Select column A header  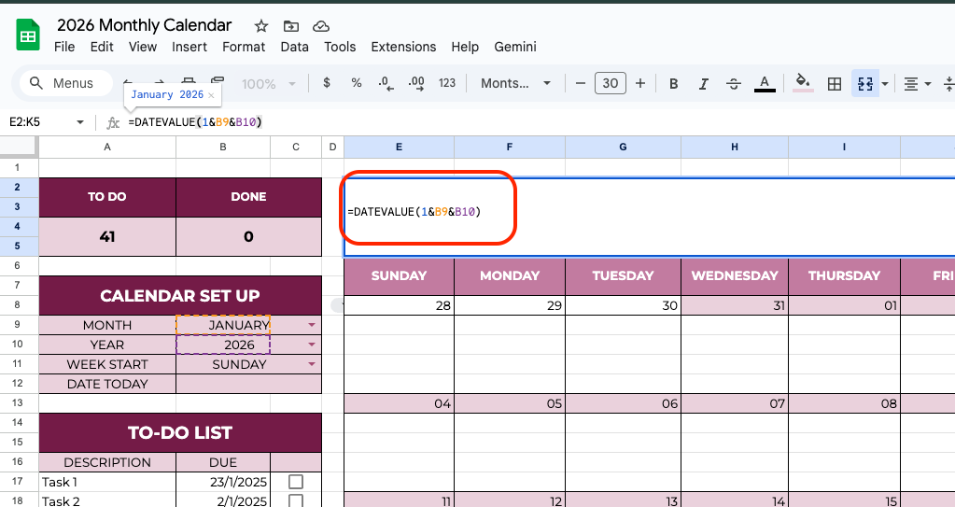107,147
